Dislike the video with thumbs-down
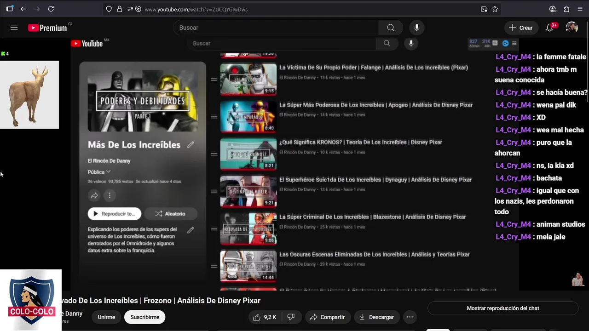Screen dimensions: 589x331 point(291,317)
